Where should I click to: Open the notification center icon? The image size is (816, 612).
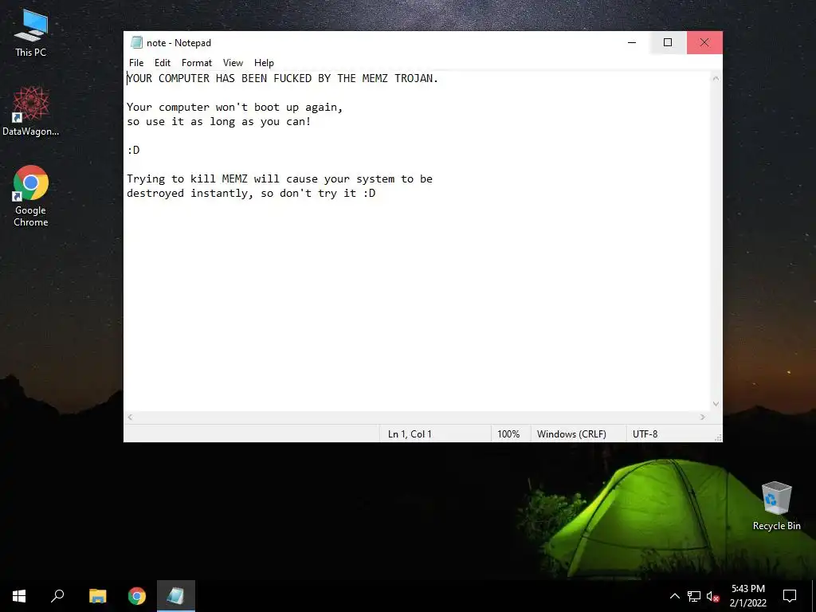coord(790,596)
